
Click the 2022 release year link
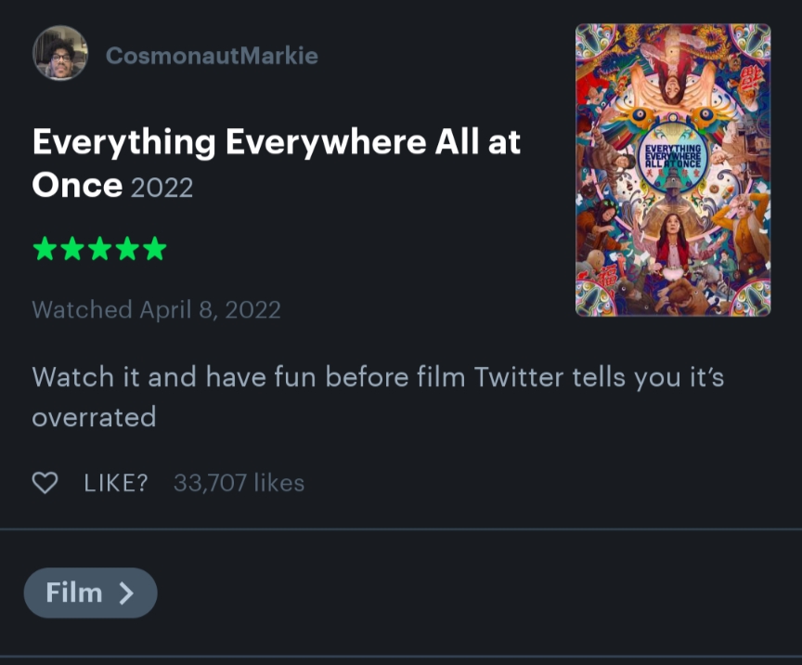162,188
